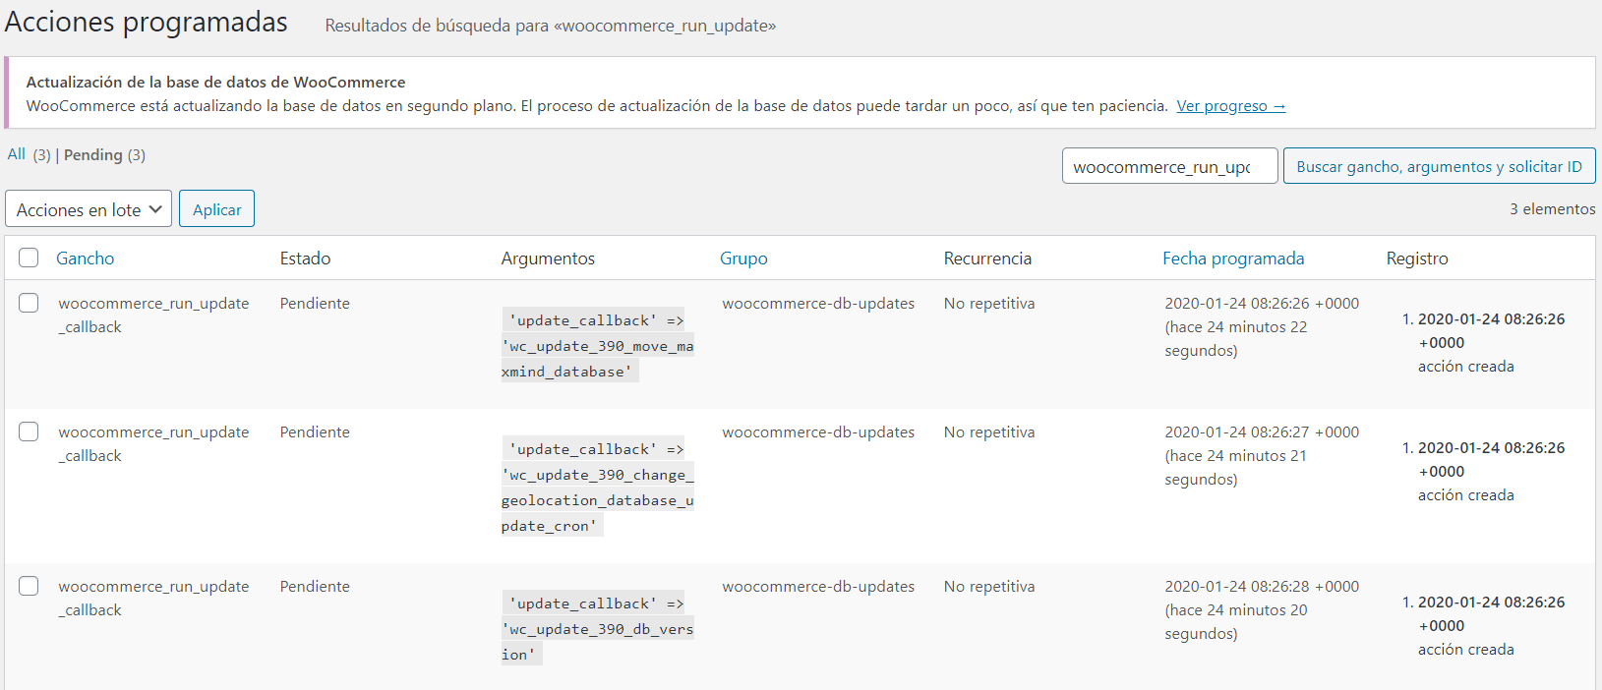Click scheduled date 2020-01-24 08:26:28 +0000
1602x690 pixels.
(1262, 587)
